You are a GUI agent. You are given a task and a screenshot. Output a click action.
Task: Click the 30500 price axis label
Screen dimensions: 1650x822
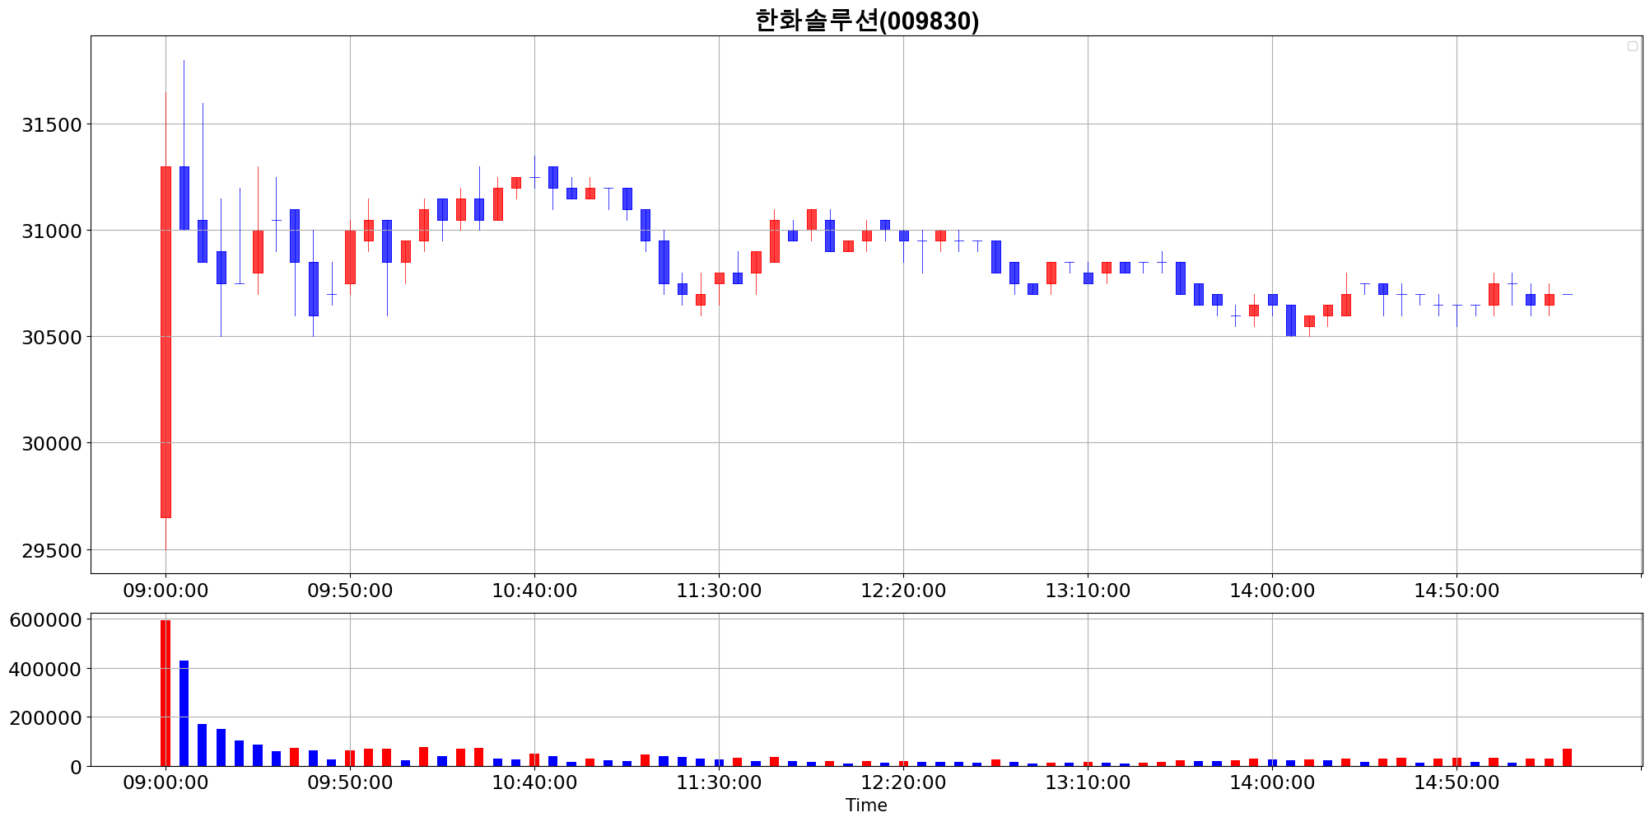[52, 338]
